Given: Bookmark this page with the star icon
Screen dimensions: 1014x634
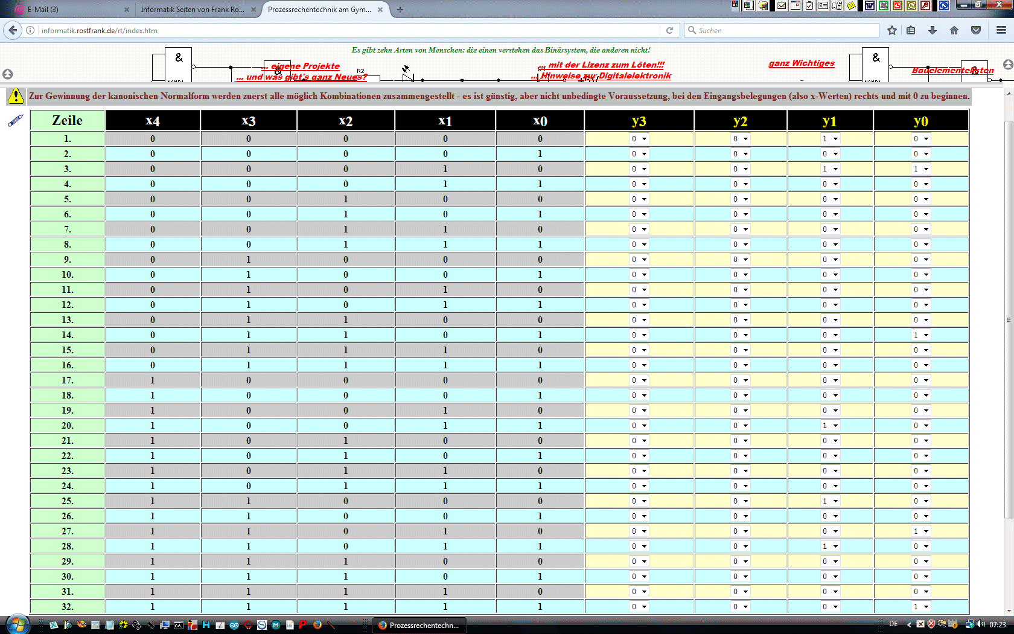Looking at the screenshot, I should 892,30.
